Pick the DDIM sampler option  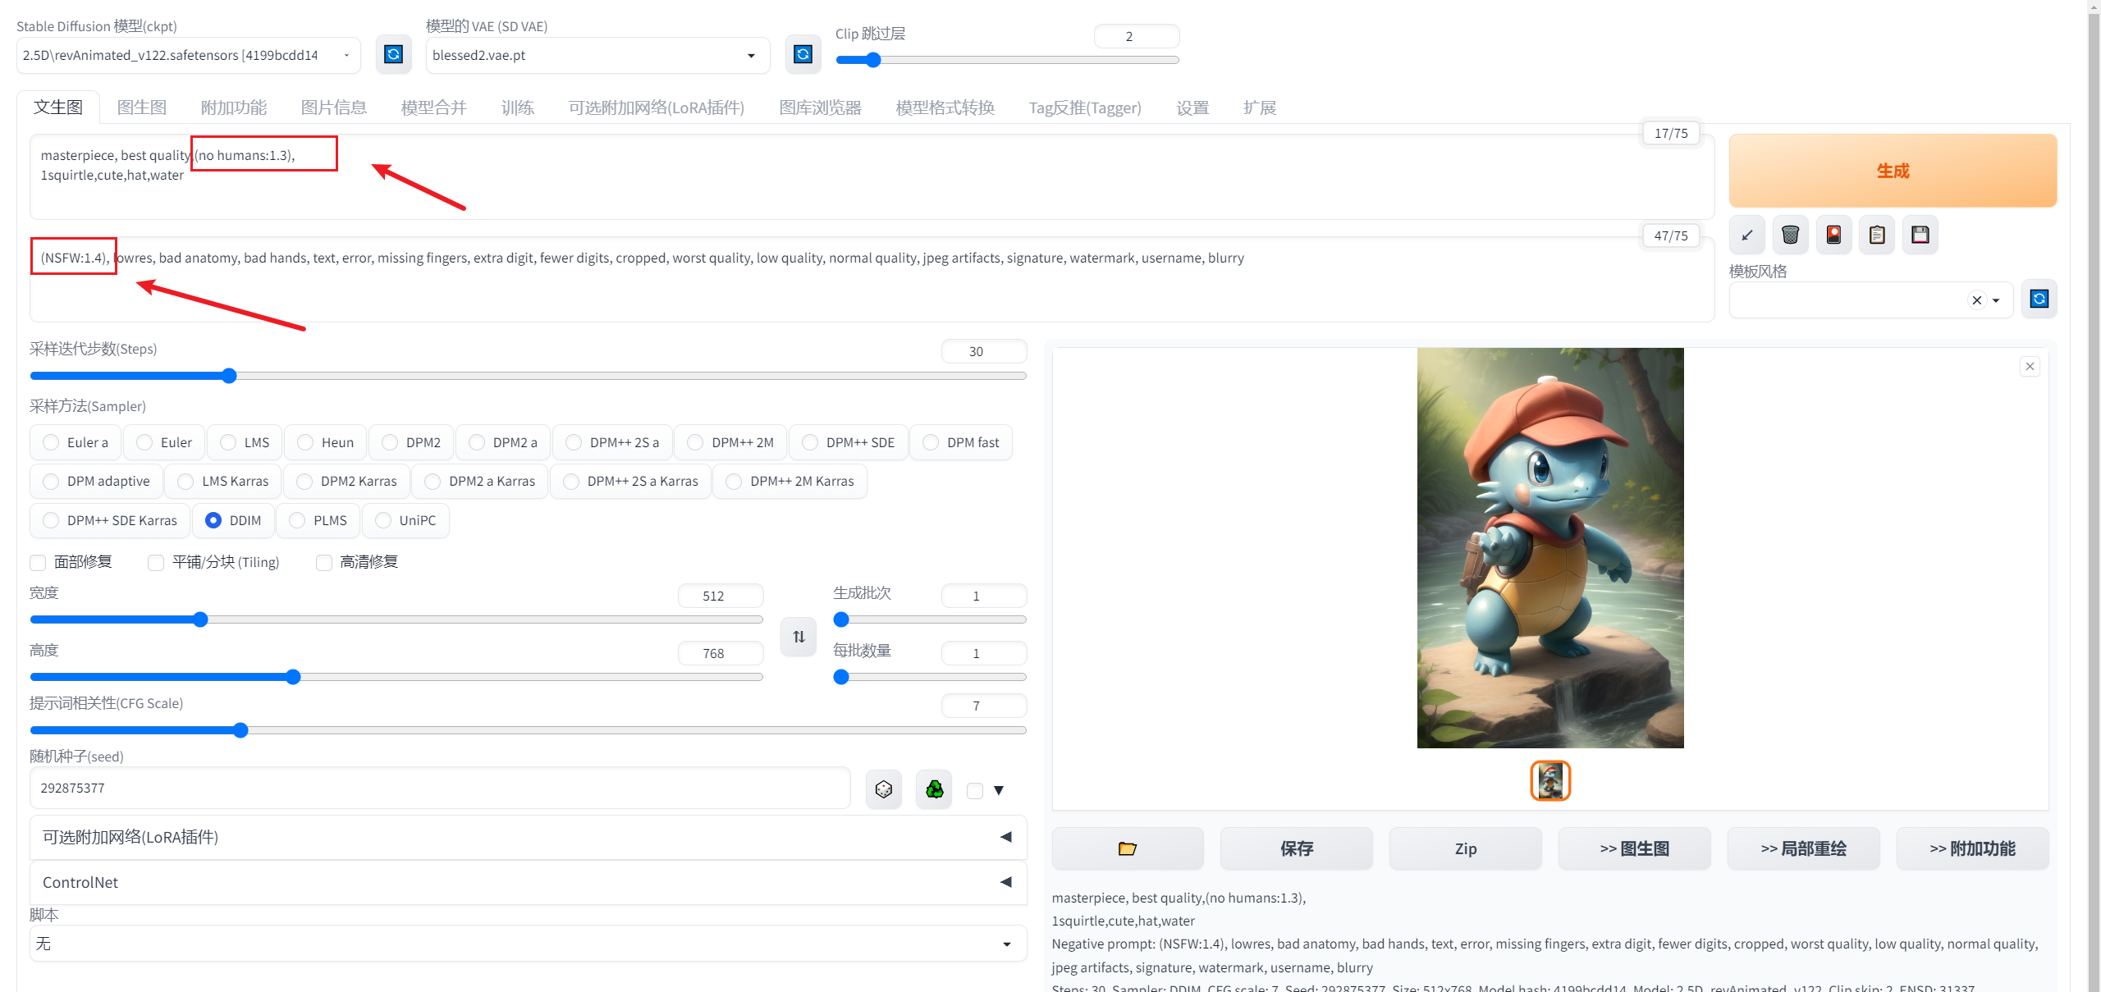(x=233, y=520)
